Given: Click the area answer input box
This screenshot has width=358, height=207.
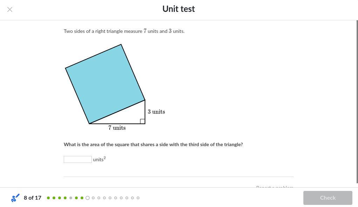Looking at the screenshot, I should [78, 159].
